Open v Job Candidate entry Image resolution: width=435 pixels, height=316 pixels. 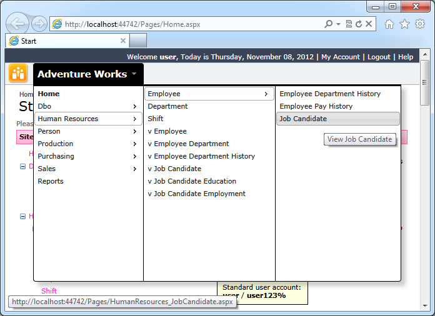209,169
